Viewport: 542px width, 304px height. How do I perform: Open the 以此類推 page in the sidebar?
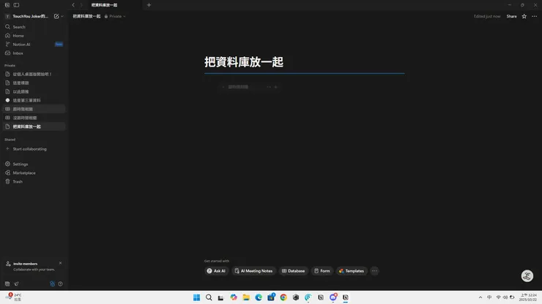point(34,91)
